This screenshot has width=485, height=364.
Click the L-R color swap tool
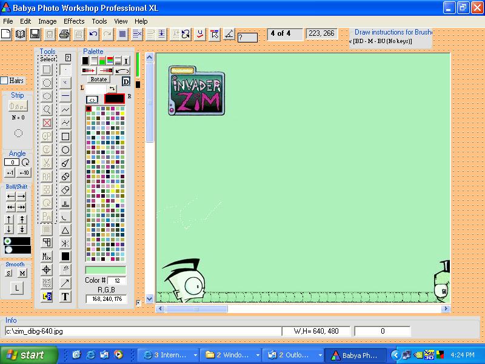pos(47,297)
